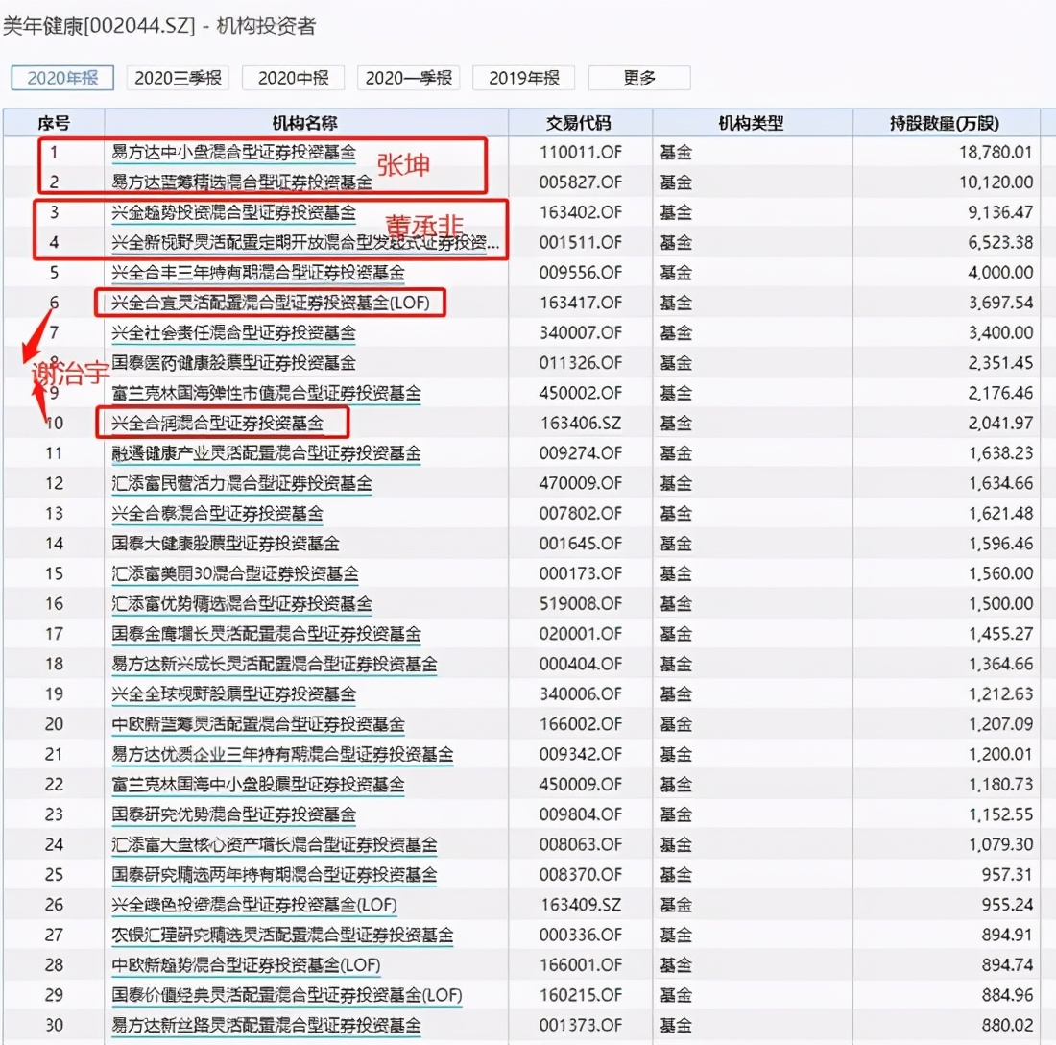Switch to 2020三季报 tab

point(178,78)
